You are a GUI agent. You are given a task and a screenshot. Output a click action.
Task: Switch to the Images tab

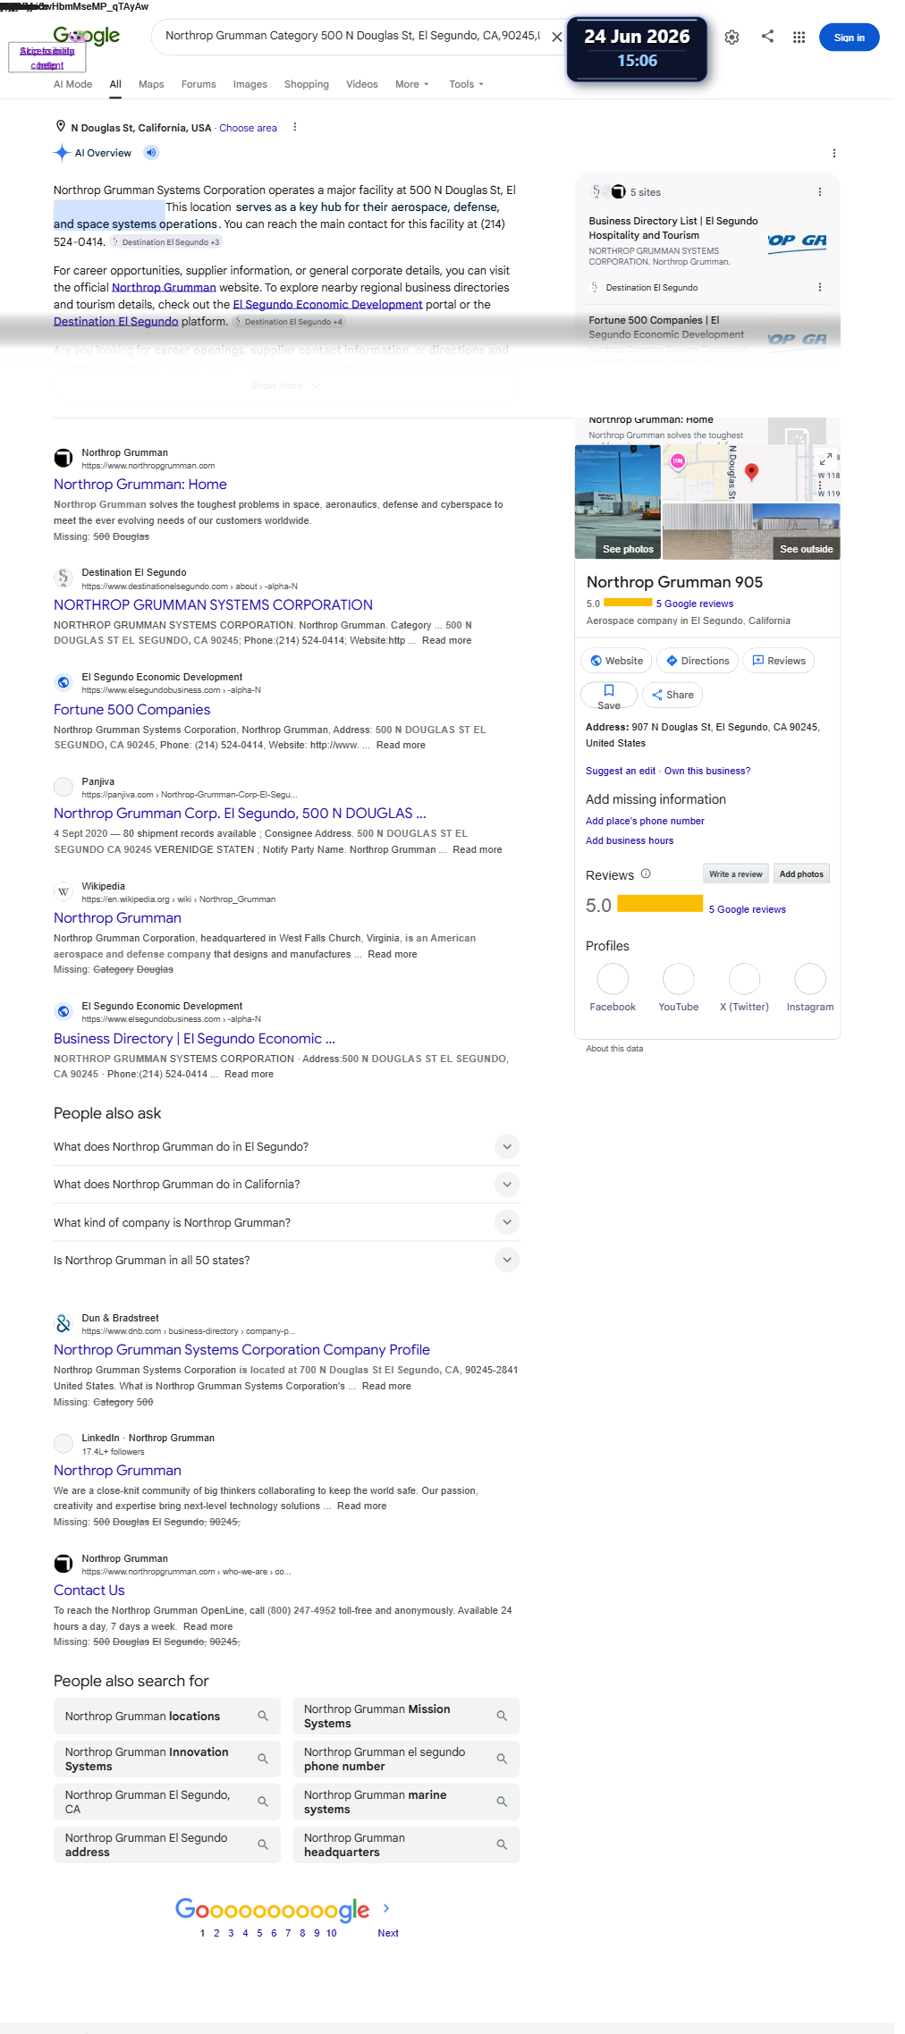coord(250,84)
